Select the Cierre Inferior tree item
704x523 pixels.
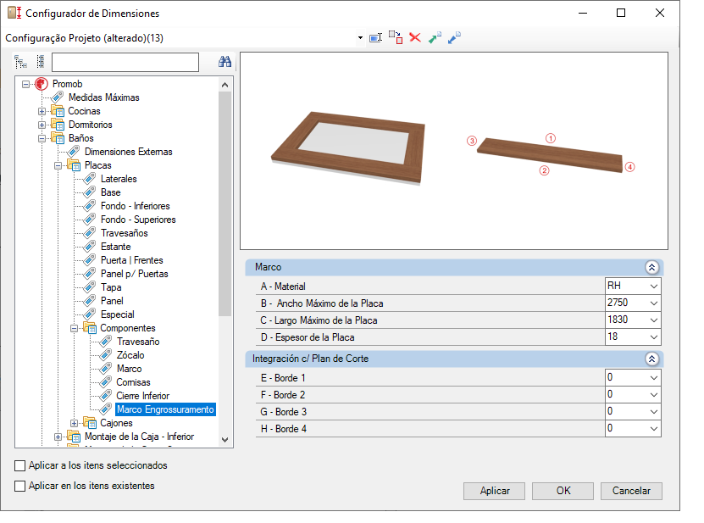pos(143,396)
